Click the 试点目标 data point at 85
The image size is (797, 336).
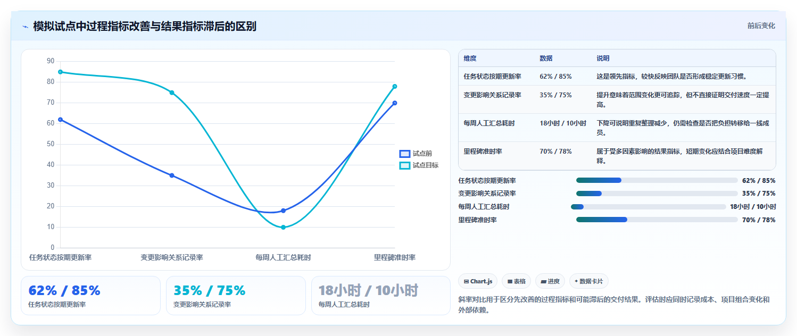60,72
